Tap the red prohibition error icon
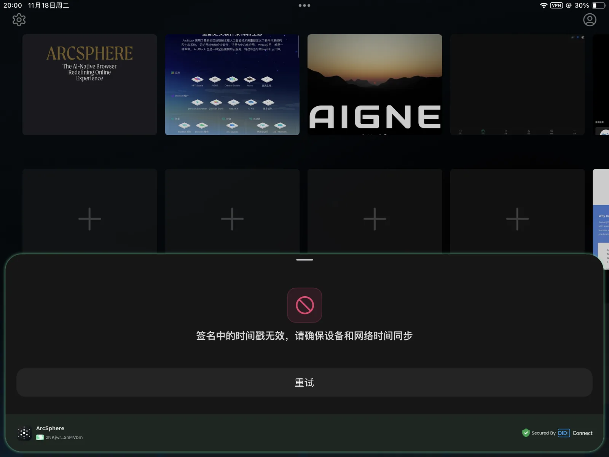The height and width of the screenshot is (457, 609). tap(304, 305)
